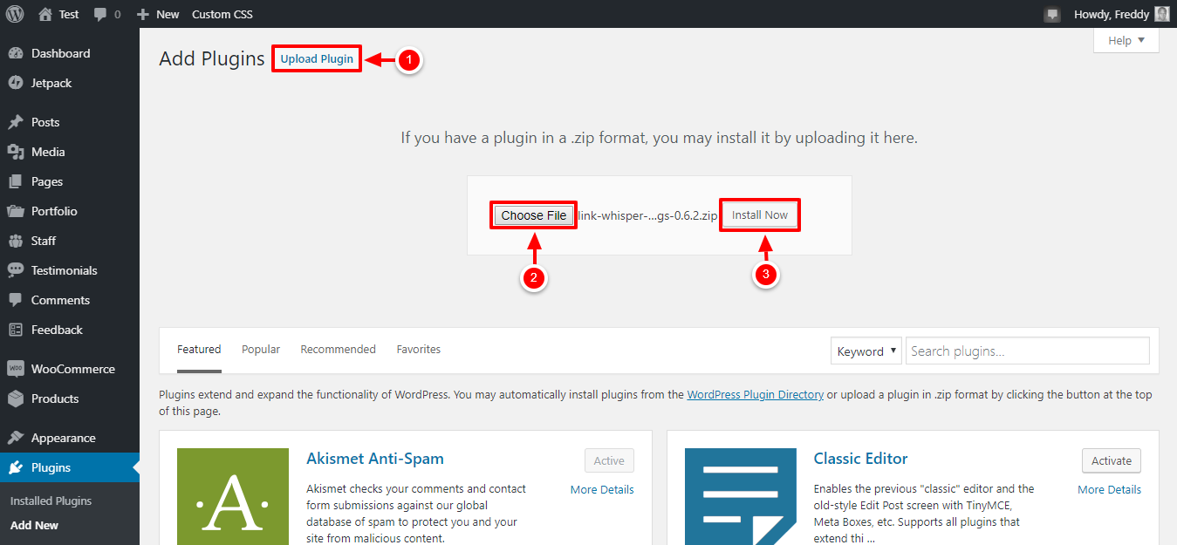
Task: Open Testimonials in the sidebar
Action: point(70,270)
